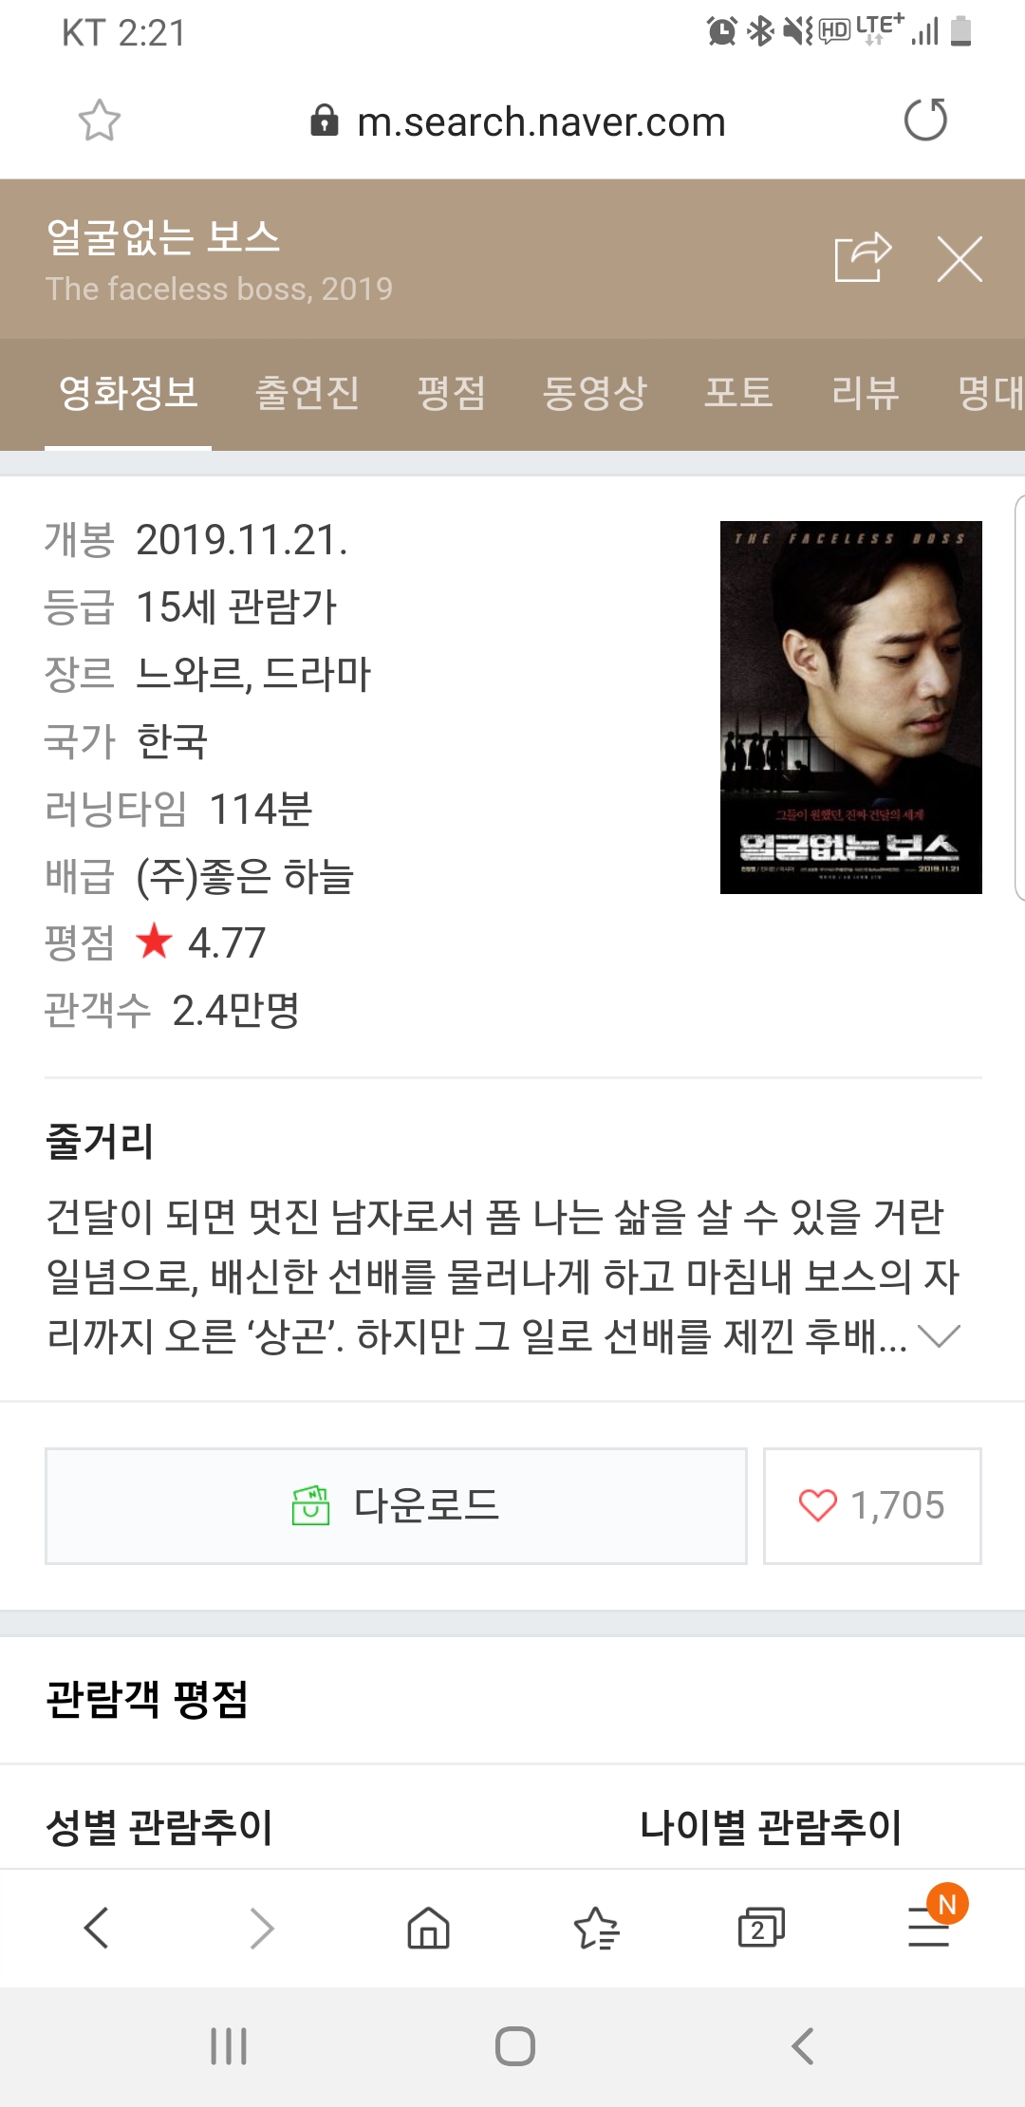Switch to 평점 tab
Viewport: 1025px width, 2107px height.
click(452, 393)
